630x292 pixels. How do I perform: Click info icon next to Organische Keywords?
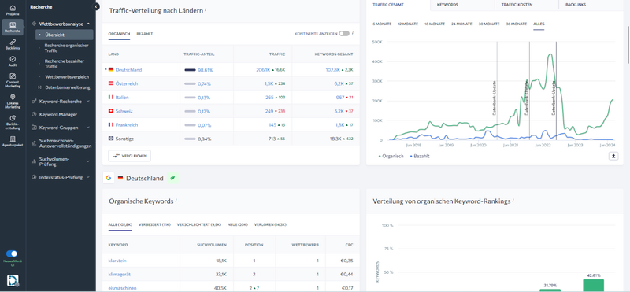coord(176,200)
